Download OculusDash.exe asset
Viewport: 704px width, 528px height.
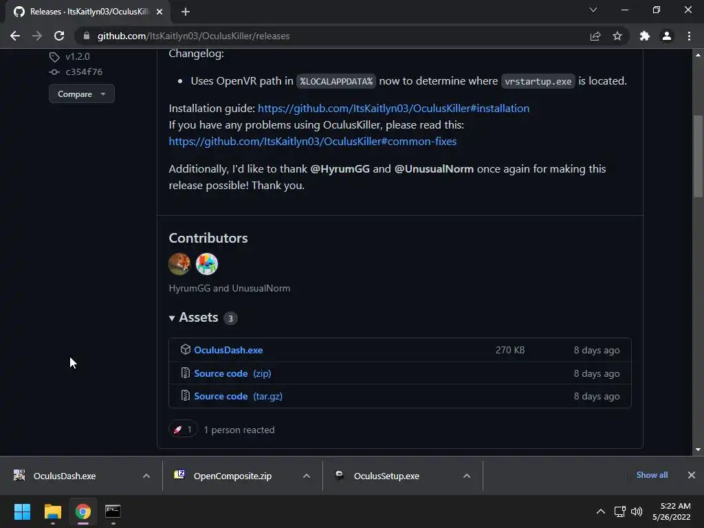coord(228,350)
